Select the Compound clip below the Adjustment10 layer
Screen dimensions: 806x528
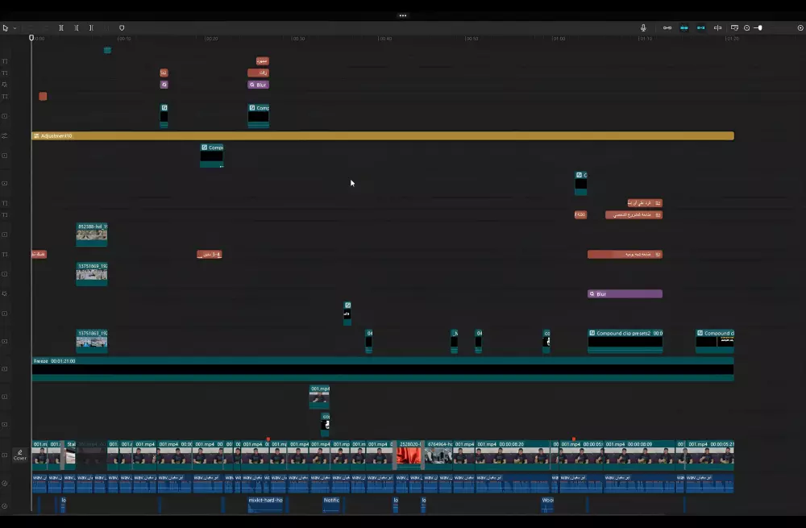212,156
